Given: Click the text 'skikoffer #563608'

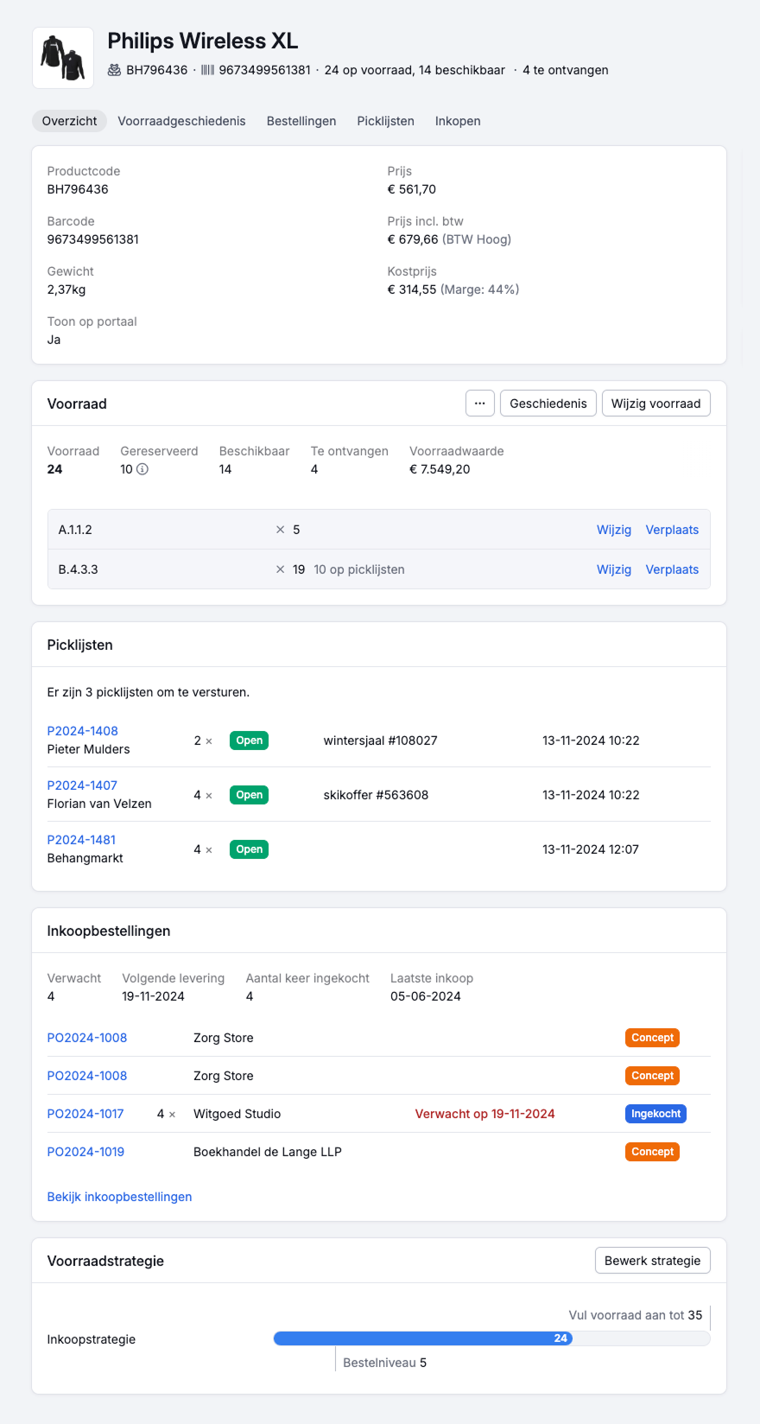Looking at the screenshot, I should point(376,795).
